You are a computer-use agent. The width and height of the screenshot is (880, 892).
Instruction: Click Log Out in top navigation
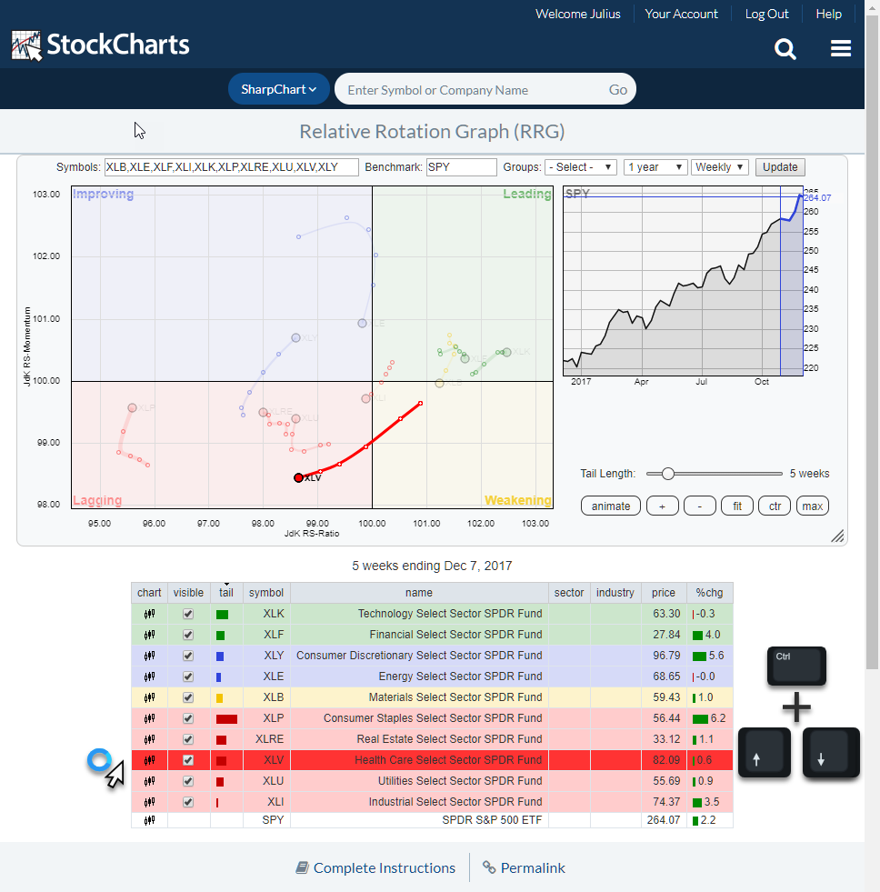(766, 14)
